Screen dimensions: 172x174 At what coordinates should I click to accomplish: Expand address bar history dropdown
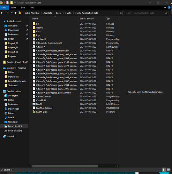coord(118,13)
